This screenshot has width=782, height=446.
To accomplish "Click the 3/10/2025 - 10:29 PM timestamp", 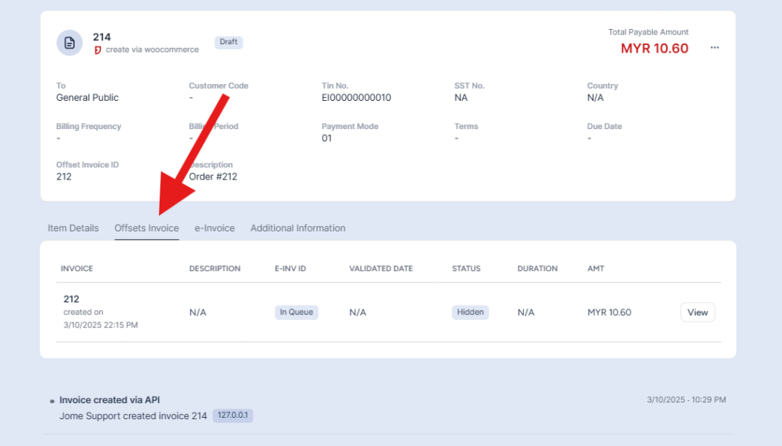I will pyautogui.click(x=687, y=399).
